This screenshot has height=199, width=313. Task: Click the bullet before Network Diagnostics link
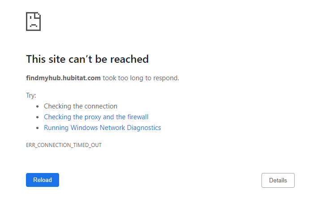point(37,128)
